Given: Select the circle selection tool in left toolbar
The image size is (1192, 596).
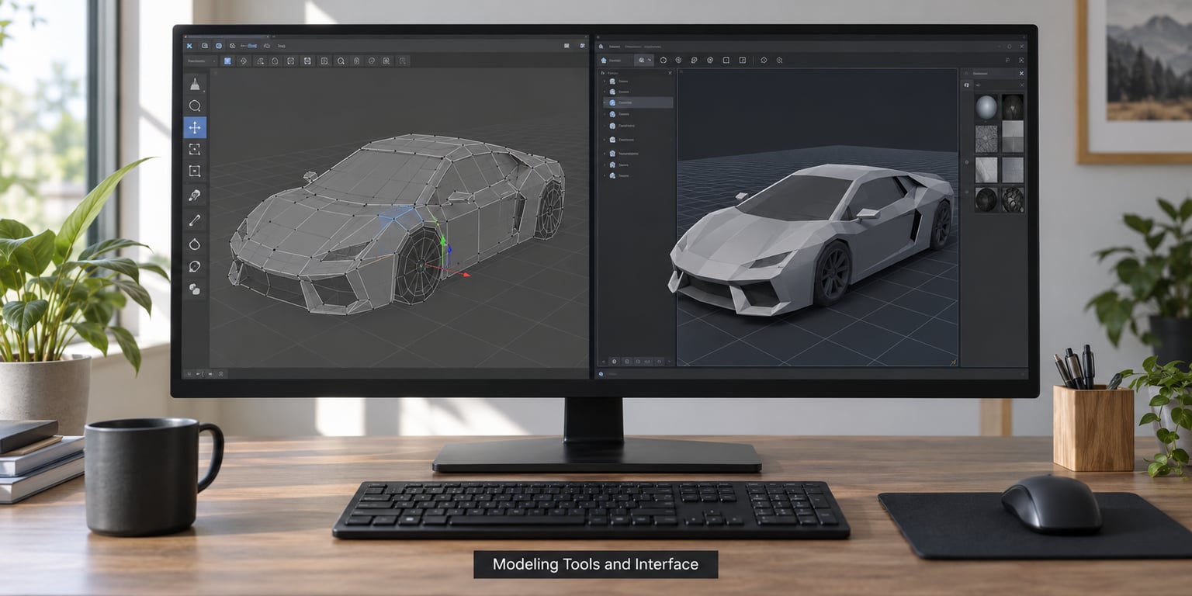Looking at the screenshot, I should (x=195, y=106).
